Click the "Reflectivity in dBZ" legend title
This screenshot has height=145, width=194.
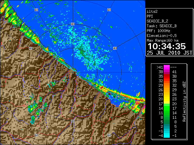(x=184, y=101)
